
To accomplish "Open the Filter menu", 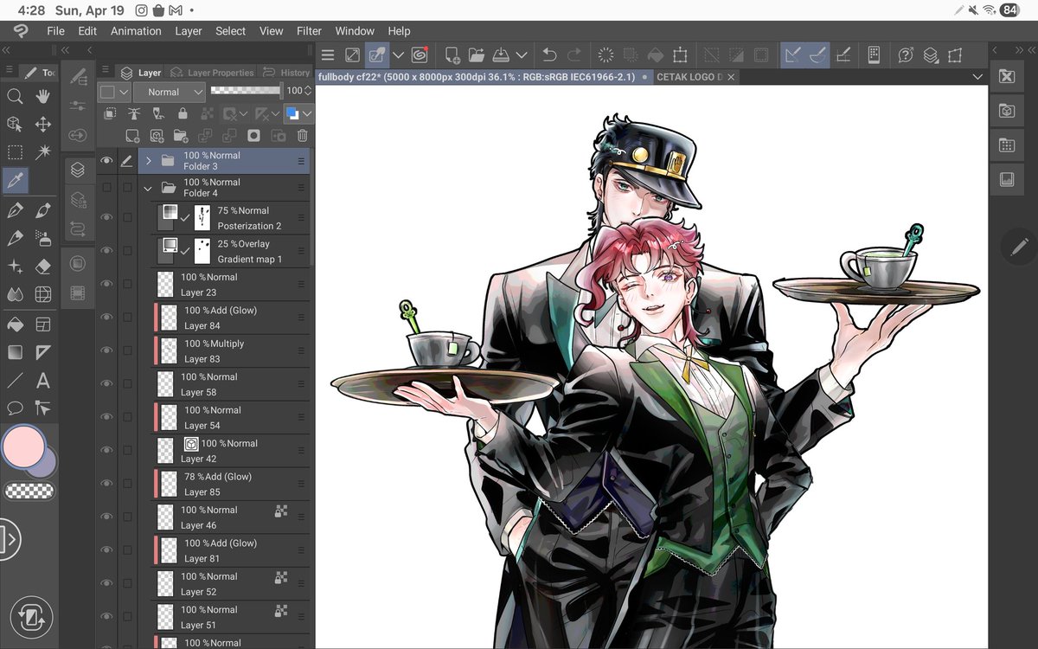I will tap(309, 30).
